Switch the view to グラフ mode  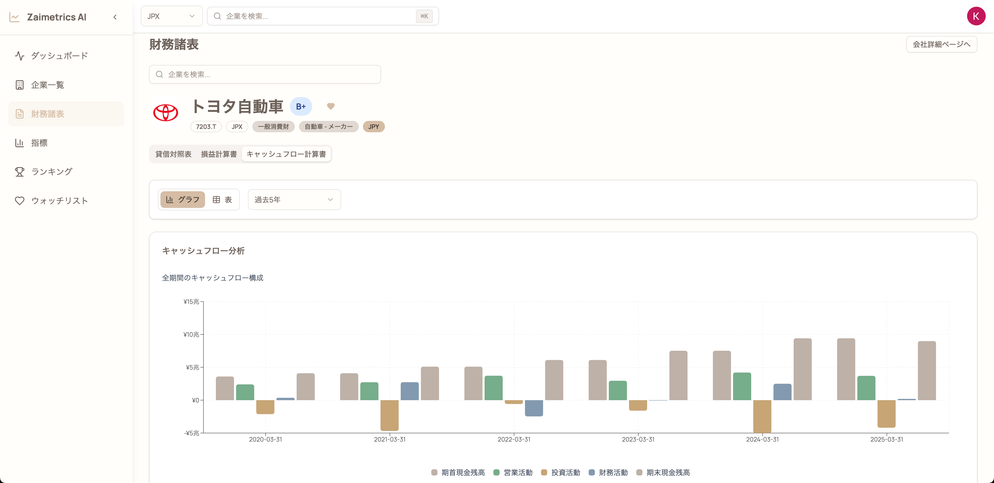(182, 200)
